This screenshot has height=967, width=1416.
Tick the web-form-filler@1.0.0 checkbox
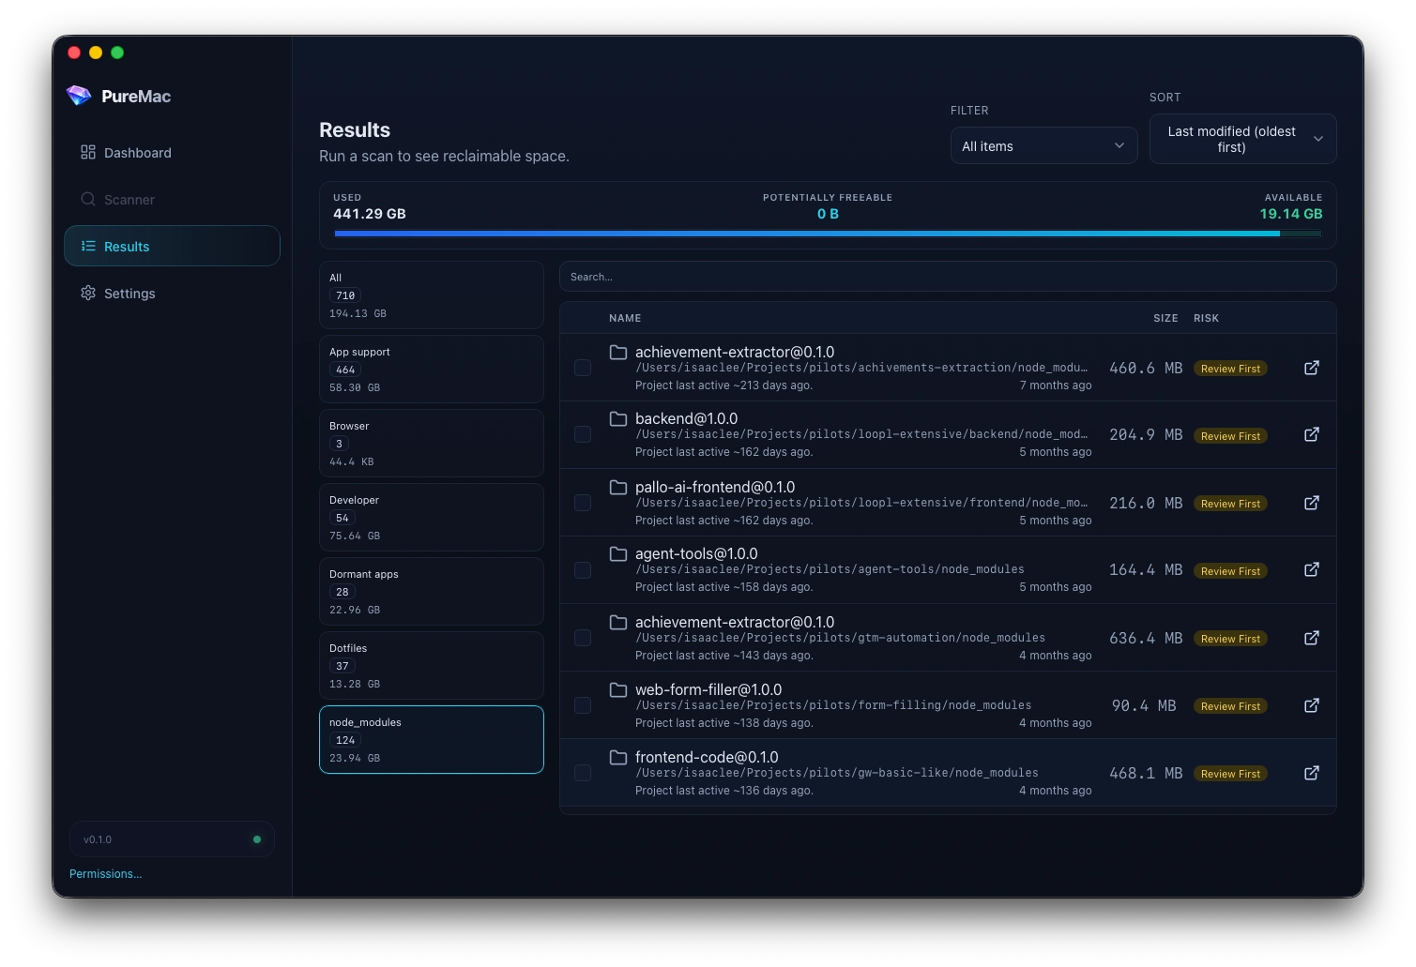[583, 705]
